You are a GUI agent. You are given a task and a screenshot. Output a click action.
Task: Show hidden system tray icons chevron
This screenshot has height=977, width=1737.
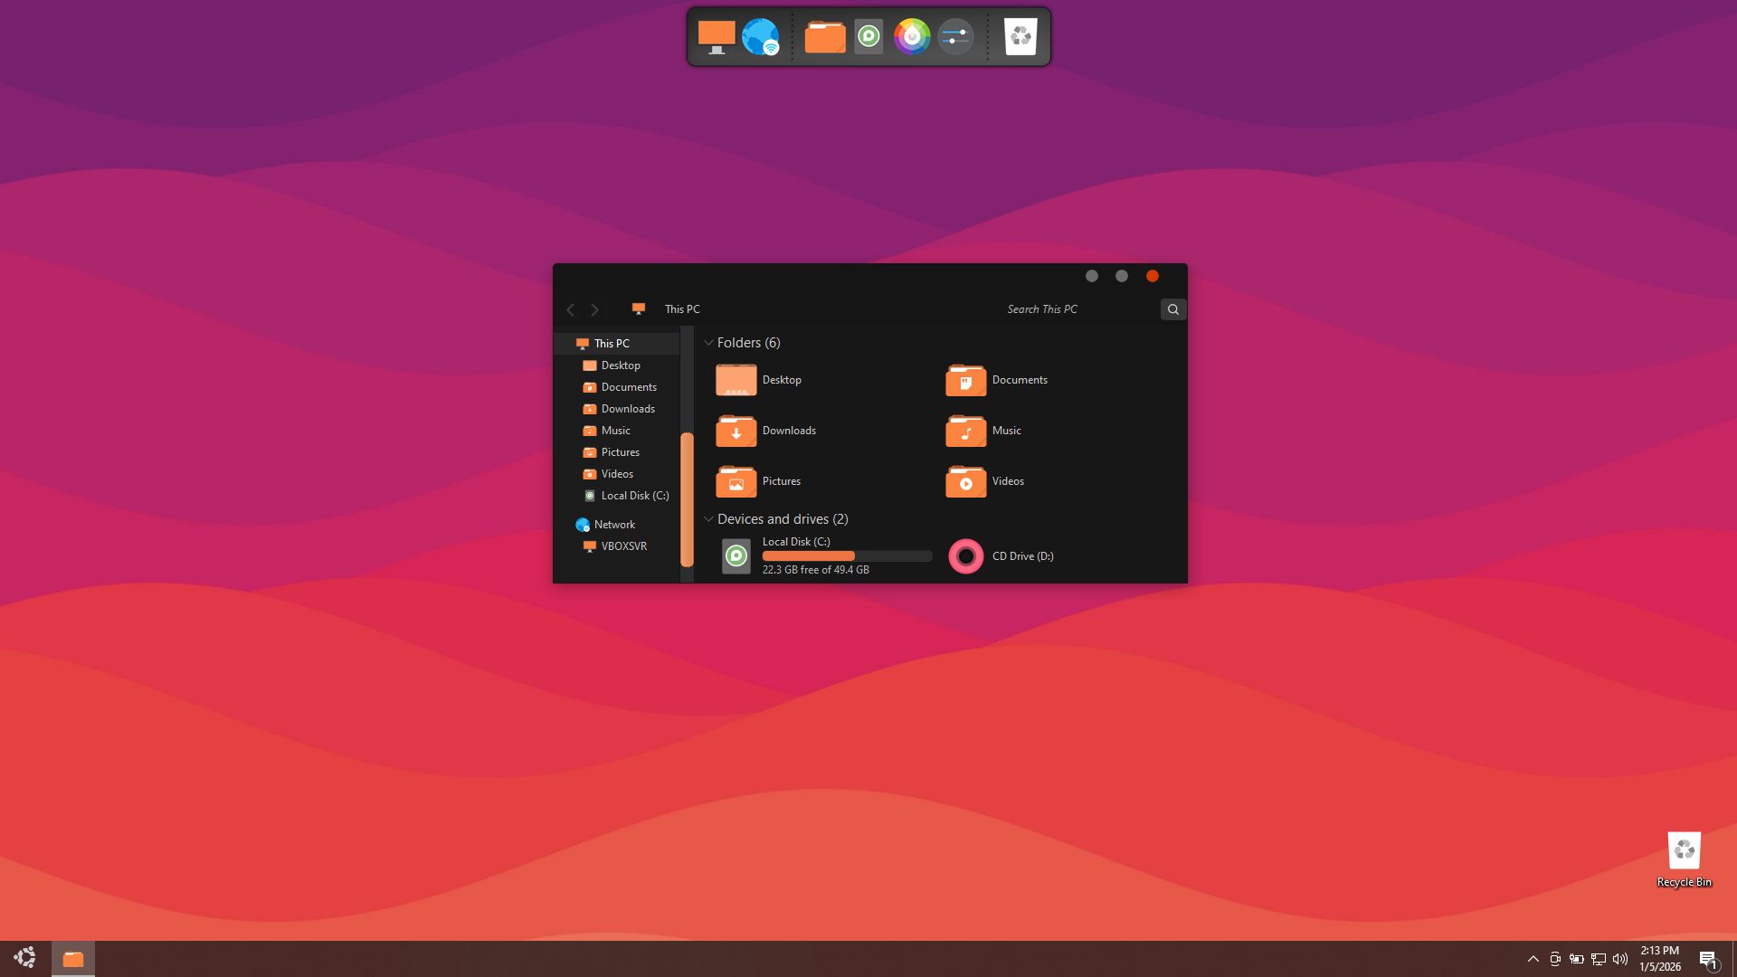1533,959
